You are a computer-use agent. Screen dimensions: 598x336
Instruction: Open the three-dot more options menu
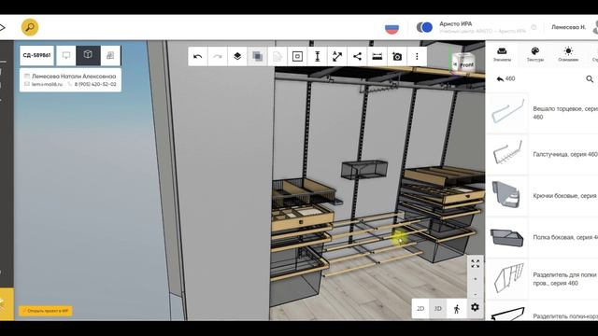[417, 57]
